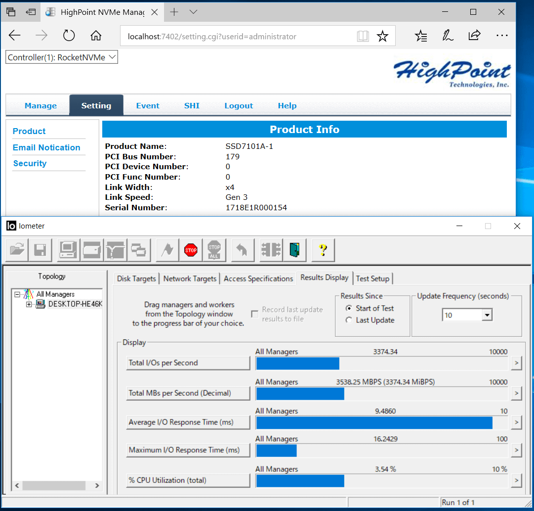Click Topology scrollbar left arrow
534x511 pixels.
click(17, 485)
